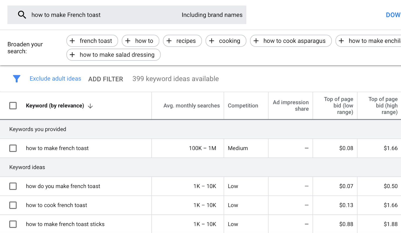Tick the 'how to cook french toast' checkbox
This screenshot has height=233, width=401.
pyautogui.click(x=13, y=205)
